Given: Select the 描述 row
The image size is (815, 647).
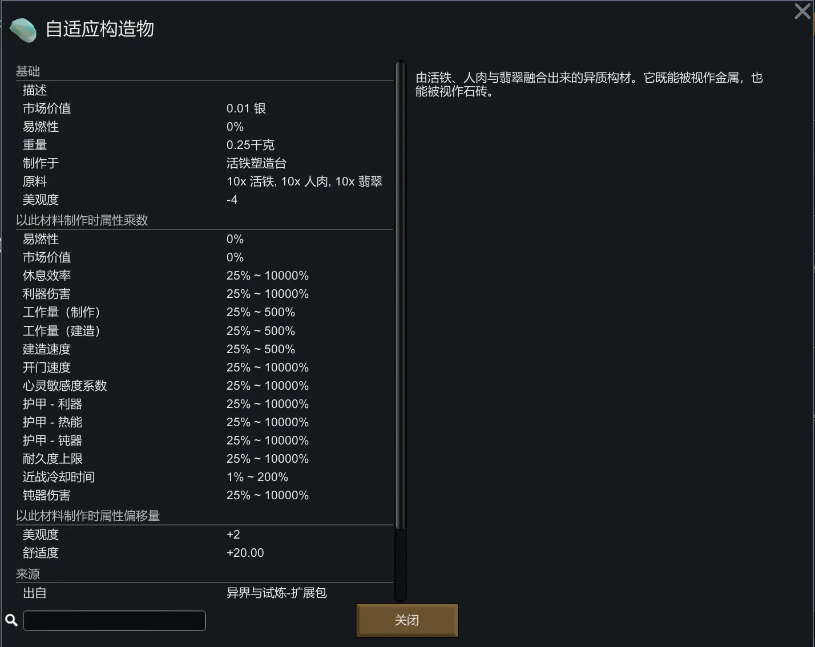Looking at the screenshot, I should (x=204, y=90).
